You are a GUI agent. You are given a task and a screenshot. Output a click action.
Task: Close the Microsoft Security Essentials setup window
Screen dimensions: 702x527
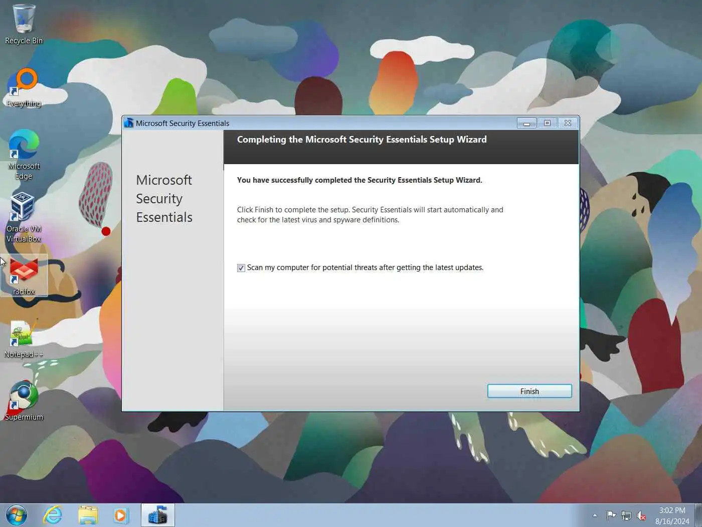568,123
